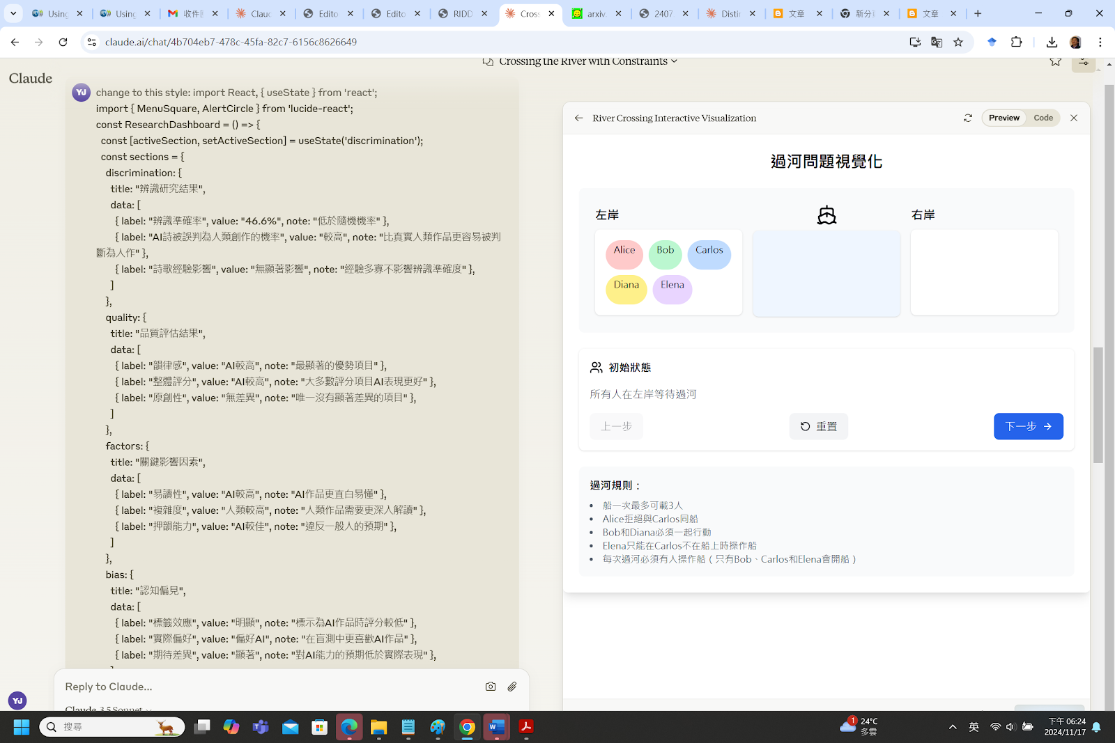This screenshot has height=743, width=1115.
Task: Click the Windows taskbar search box
Action: coord(111,727)
